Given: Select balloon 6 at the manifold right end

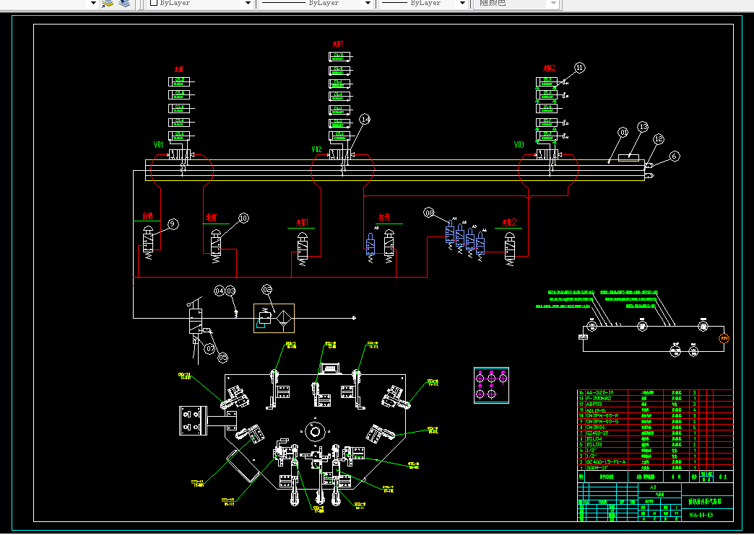Looking at the screenshot, I should 674,156.
